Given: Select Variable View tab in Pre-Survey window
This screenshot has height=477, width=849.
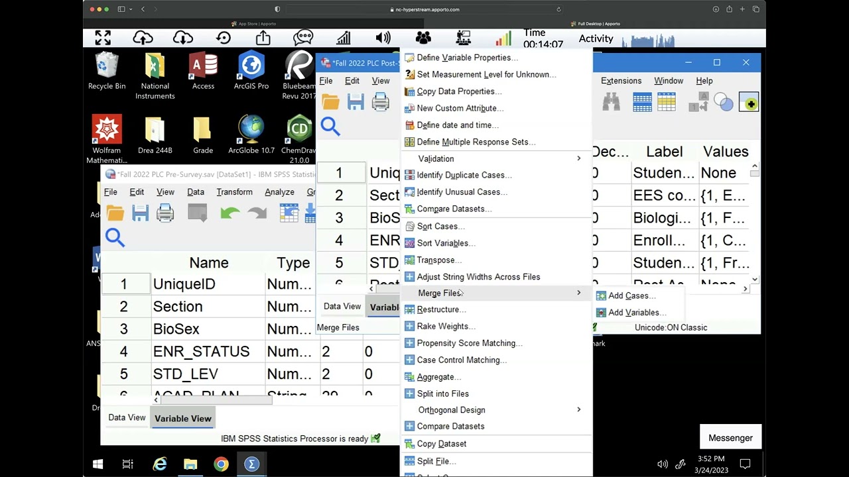Looking at the screenshot, I should [x=183, y=418].
